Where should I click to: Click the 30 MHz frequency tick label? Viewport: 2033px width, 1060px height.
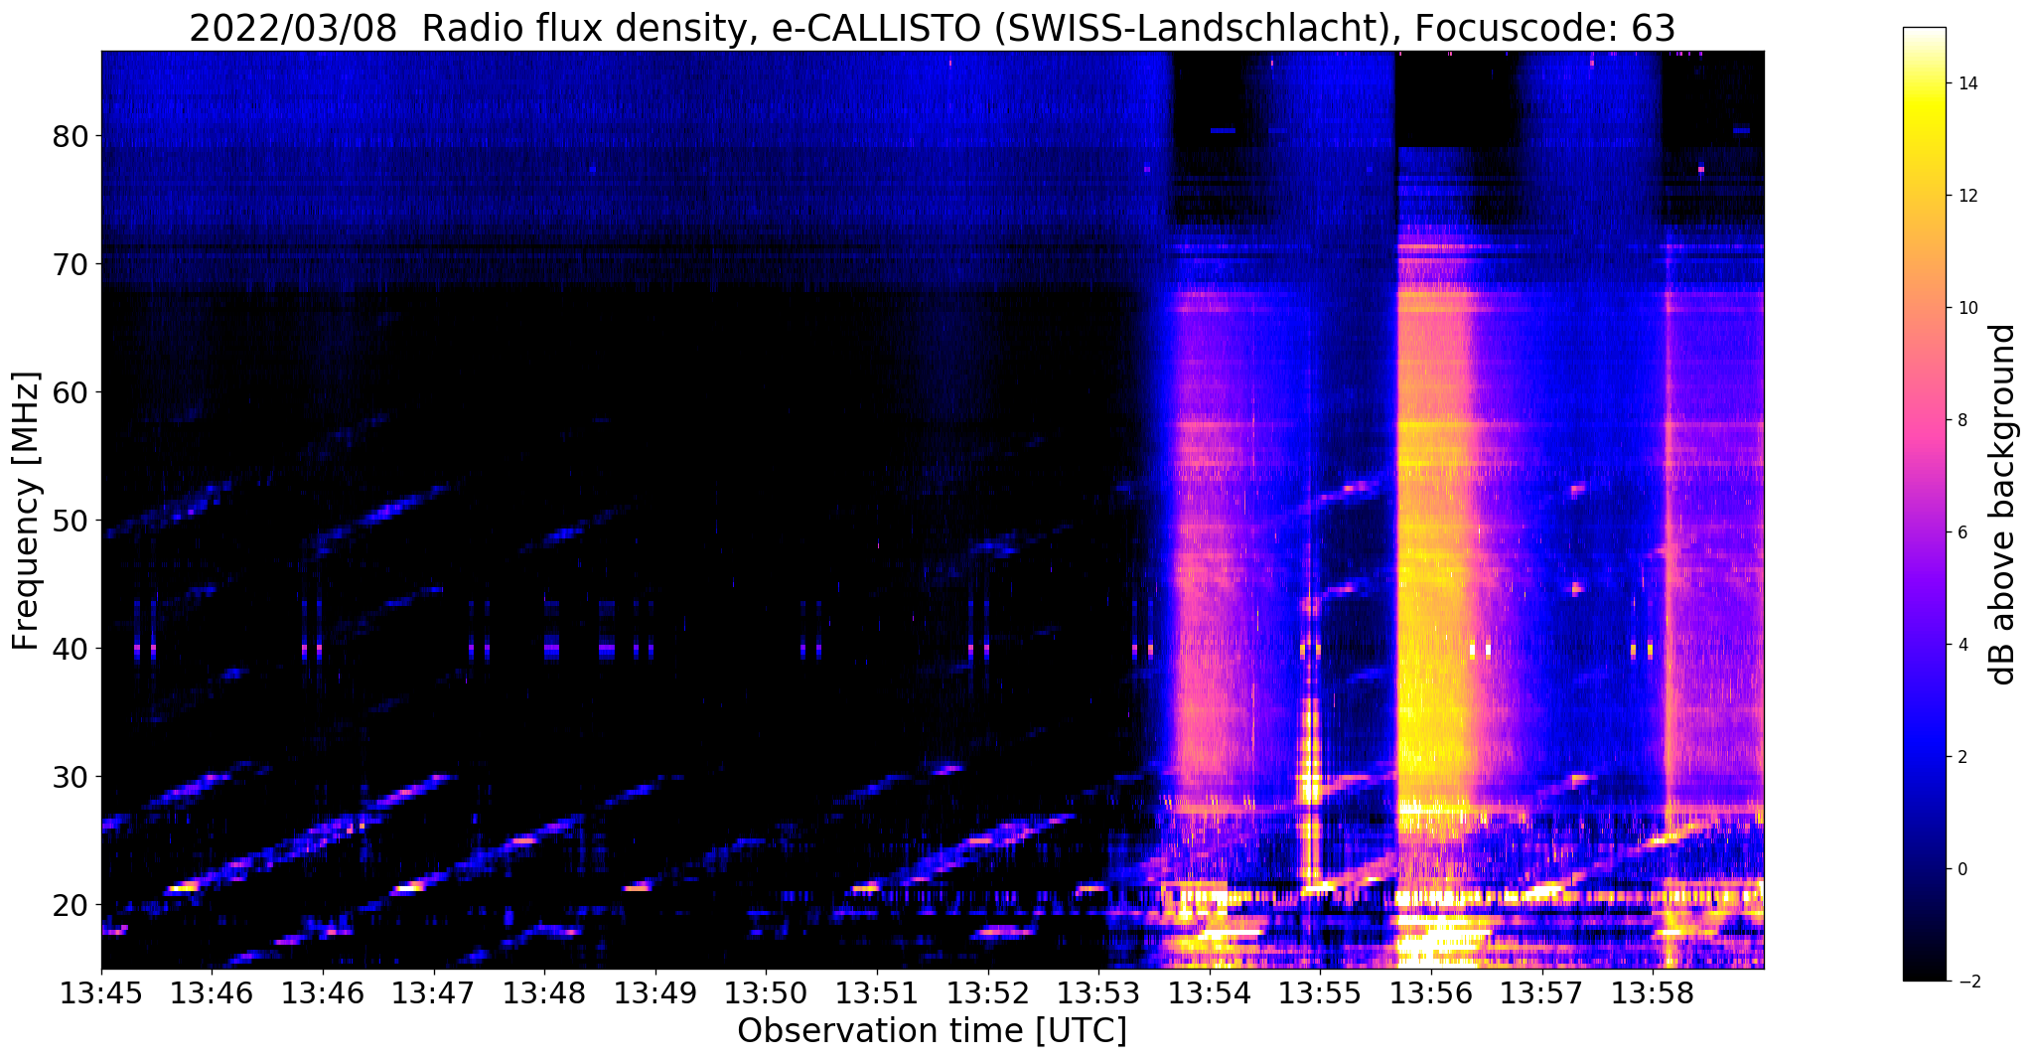point(70,777)
